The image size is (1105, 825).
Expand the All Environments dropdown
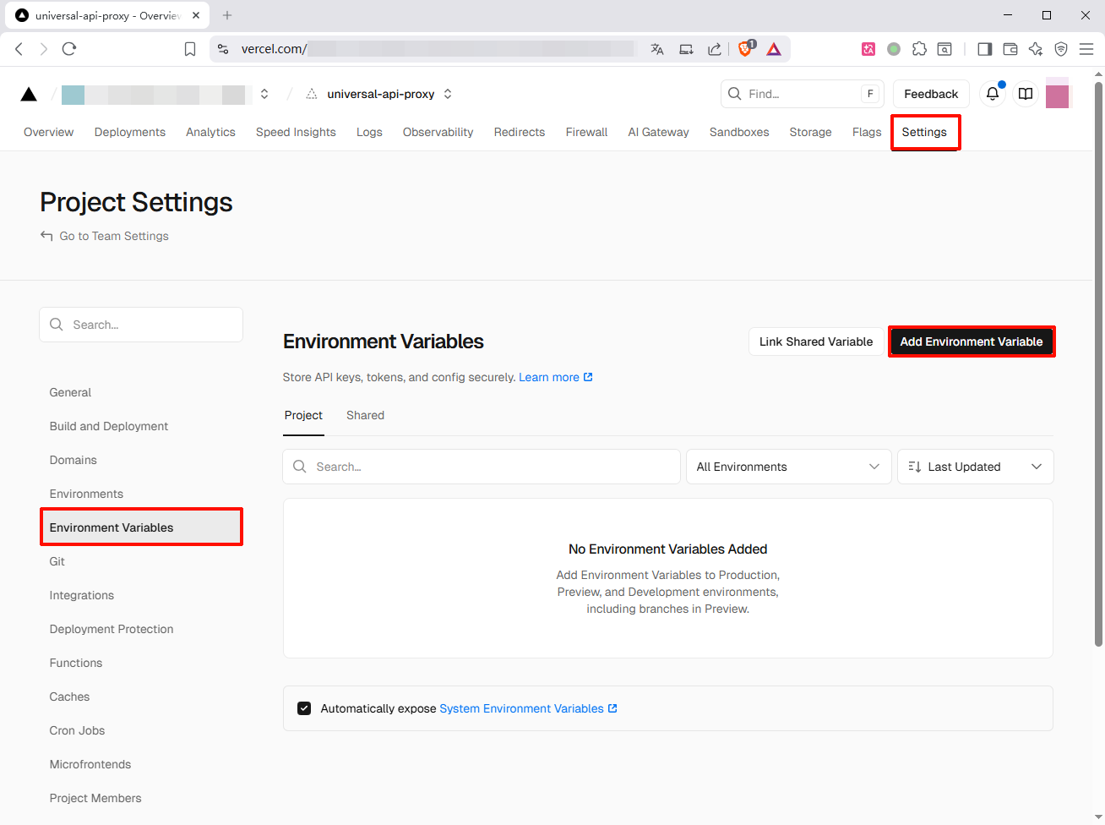(x=788, y=467)
